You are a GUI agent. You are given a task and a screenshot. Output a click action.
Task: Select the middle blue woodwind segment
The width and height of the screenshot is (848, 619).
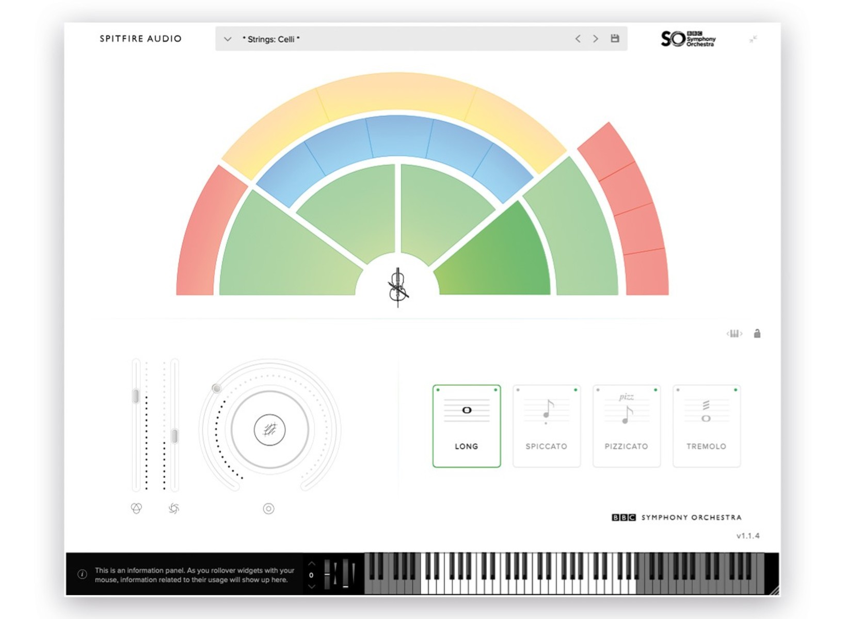(x=398, y=135)
